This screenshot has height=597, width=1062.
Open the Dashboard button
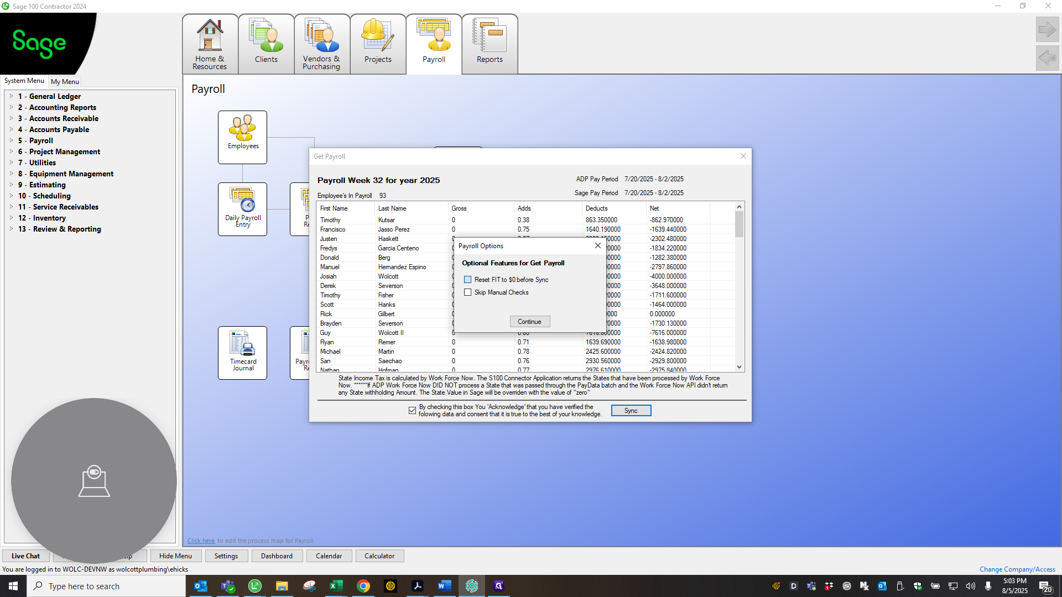(277, 556)
